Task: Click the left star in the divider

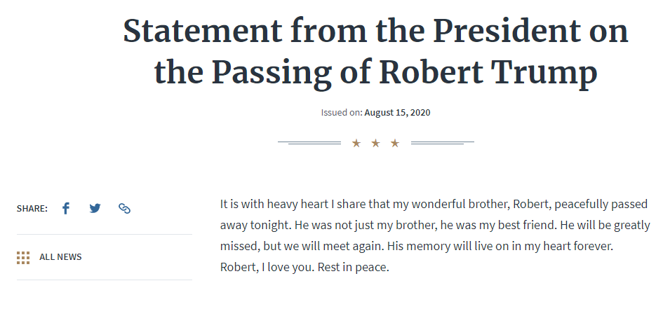Action: click(356, 143)
